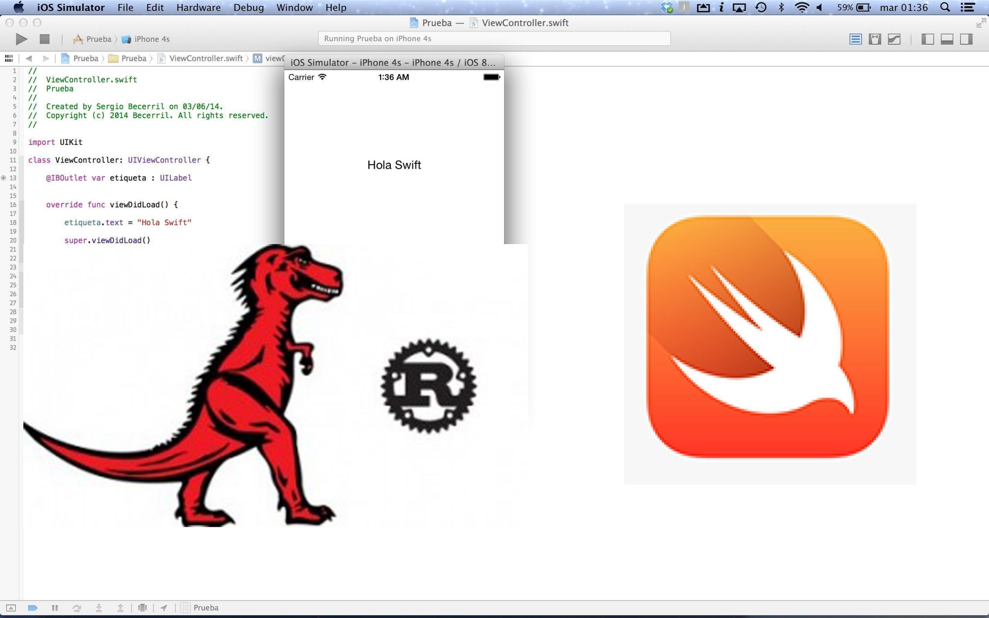The width and height of the screenshot is (989, 618).
Task: Hide the Navigator panel
Action: [927, 39]
